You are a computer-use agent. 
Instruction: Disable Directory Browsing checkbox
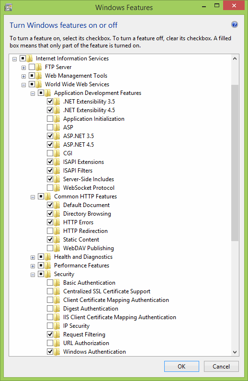pos(50,214)
